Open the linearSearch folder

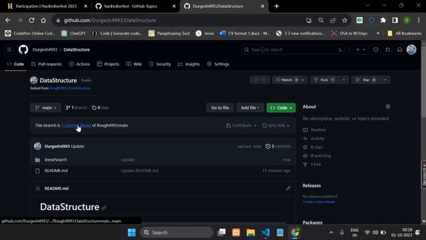click(56, 160)
